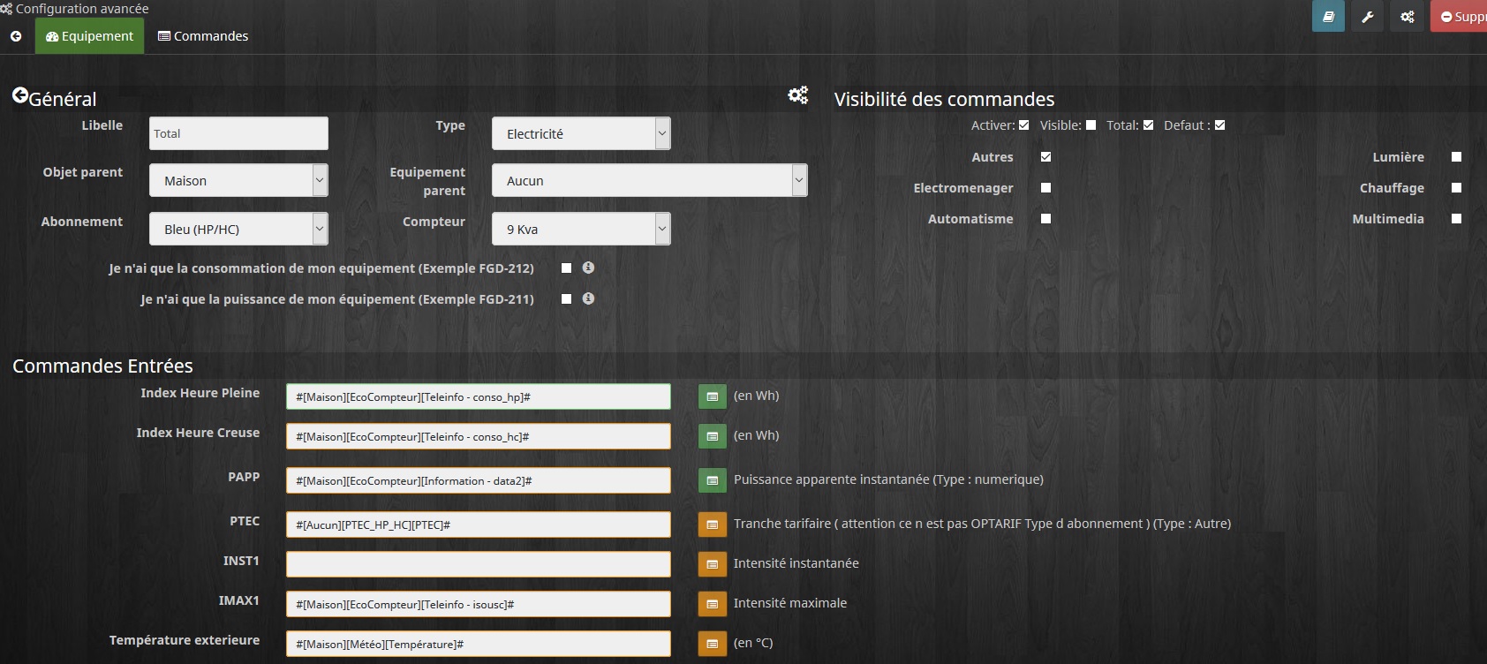Image resolution: width=1487 pixels, height=664 pixels.
Task: Click the Puissance apparente instantanée description text
Action: (888, 479)
